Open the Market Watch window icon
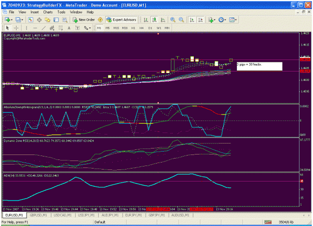The height and width of the screenshot is (226, 313). 31,19
